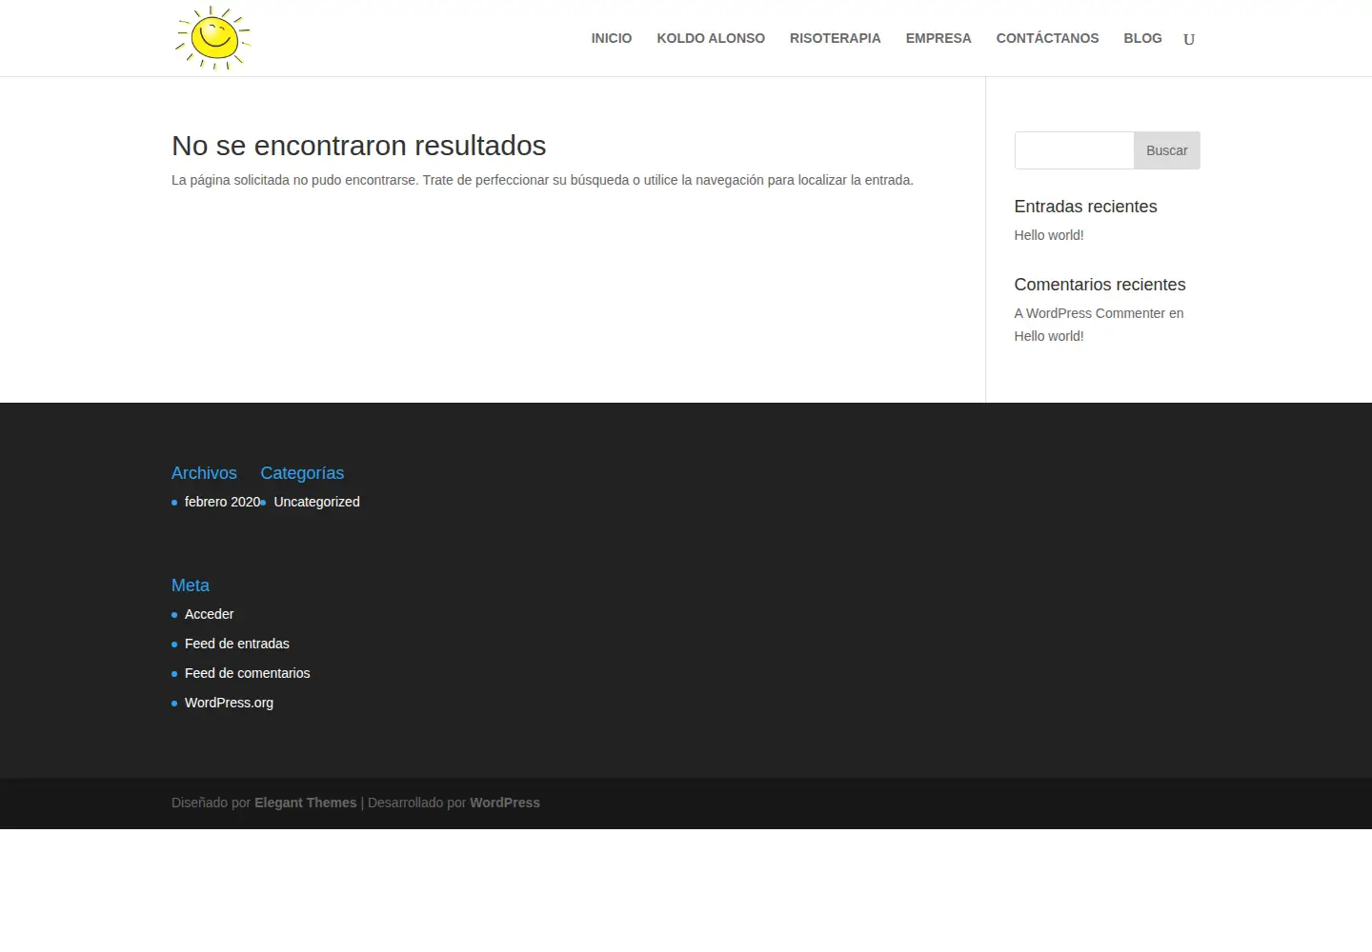The height and width of the screenshot is (952, 1372).
Task: Click the Buscar button
Action: pos(1167,150)
